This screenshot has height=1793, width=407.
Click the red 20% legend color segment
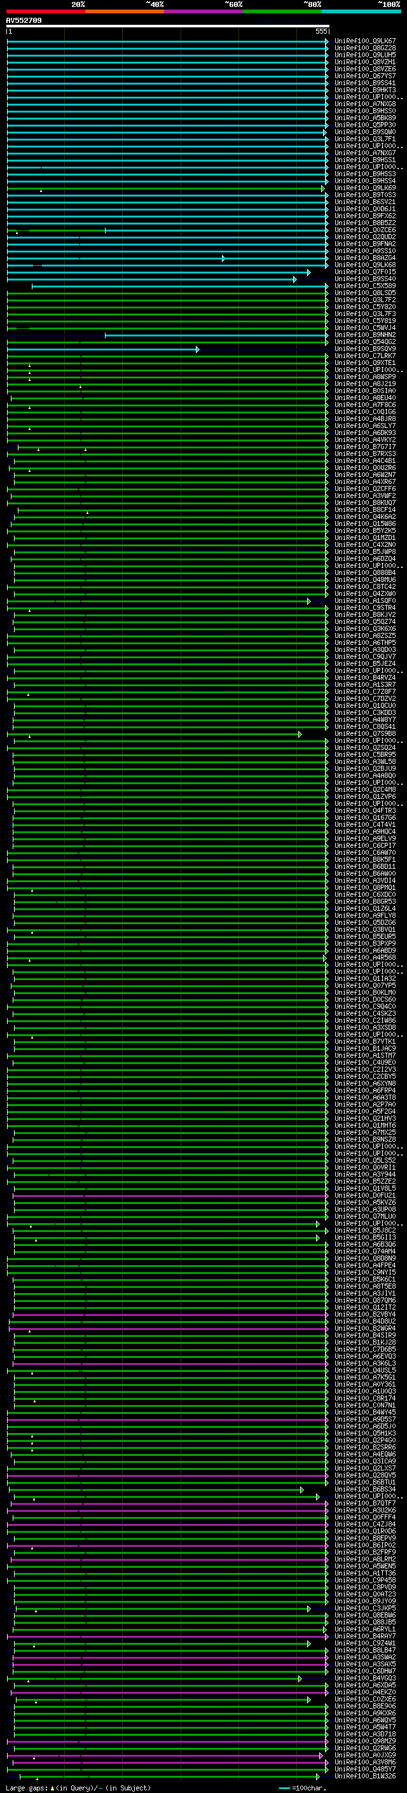point(45,11)
